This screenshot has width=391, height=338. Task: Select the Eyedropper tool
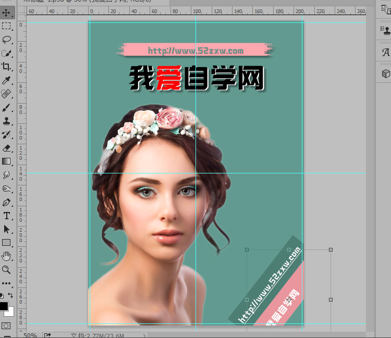pos(6,80)
